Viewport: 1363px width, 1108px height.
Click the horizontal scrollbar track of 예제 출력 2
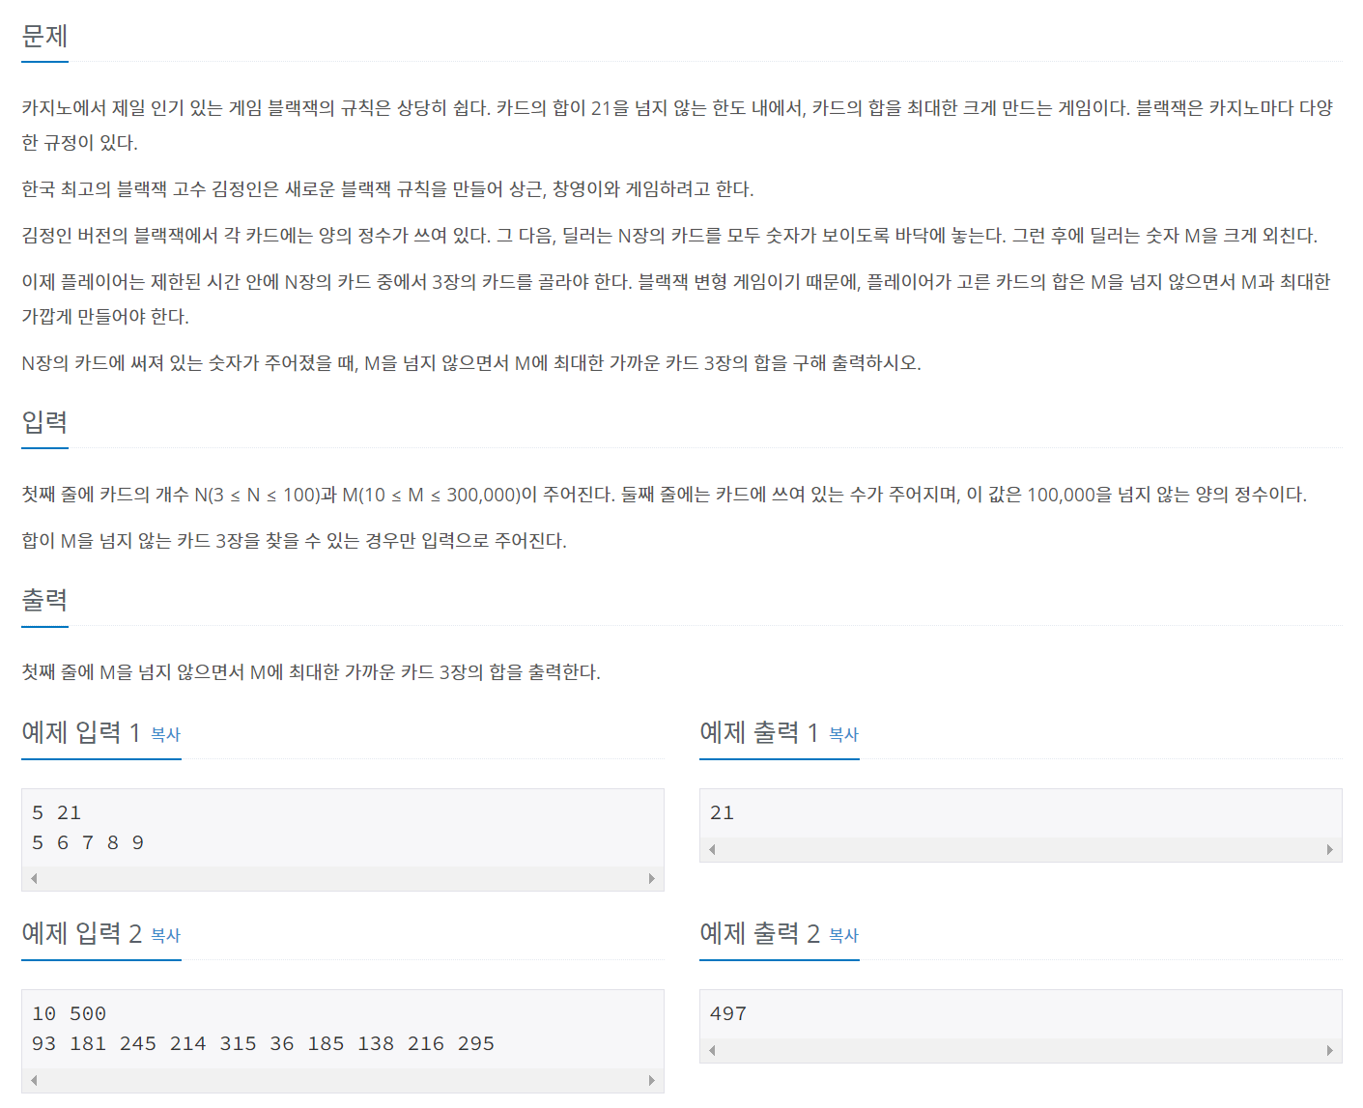tap(1021, 1050)
